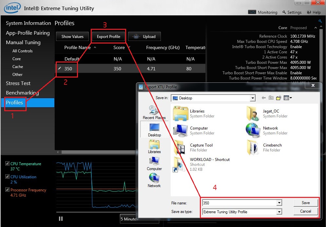
Task: Go to the Stress Test section
Action: (18, 83)
